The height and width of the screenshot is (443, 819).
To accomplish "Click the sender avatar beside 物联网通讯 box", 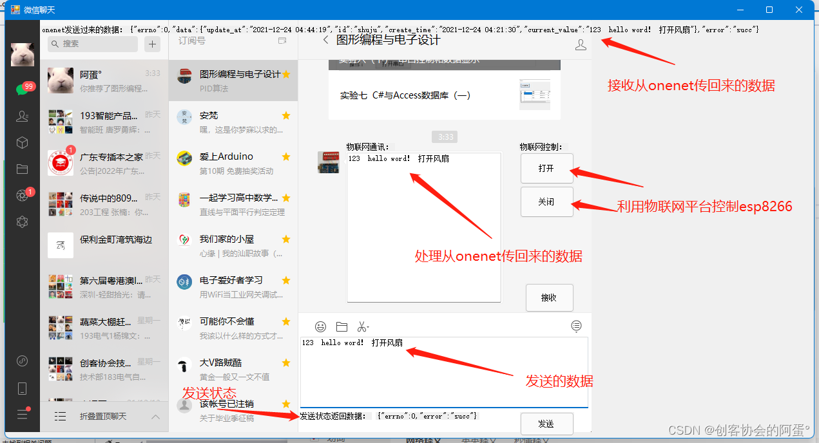I will (329, 162).
